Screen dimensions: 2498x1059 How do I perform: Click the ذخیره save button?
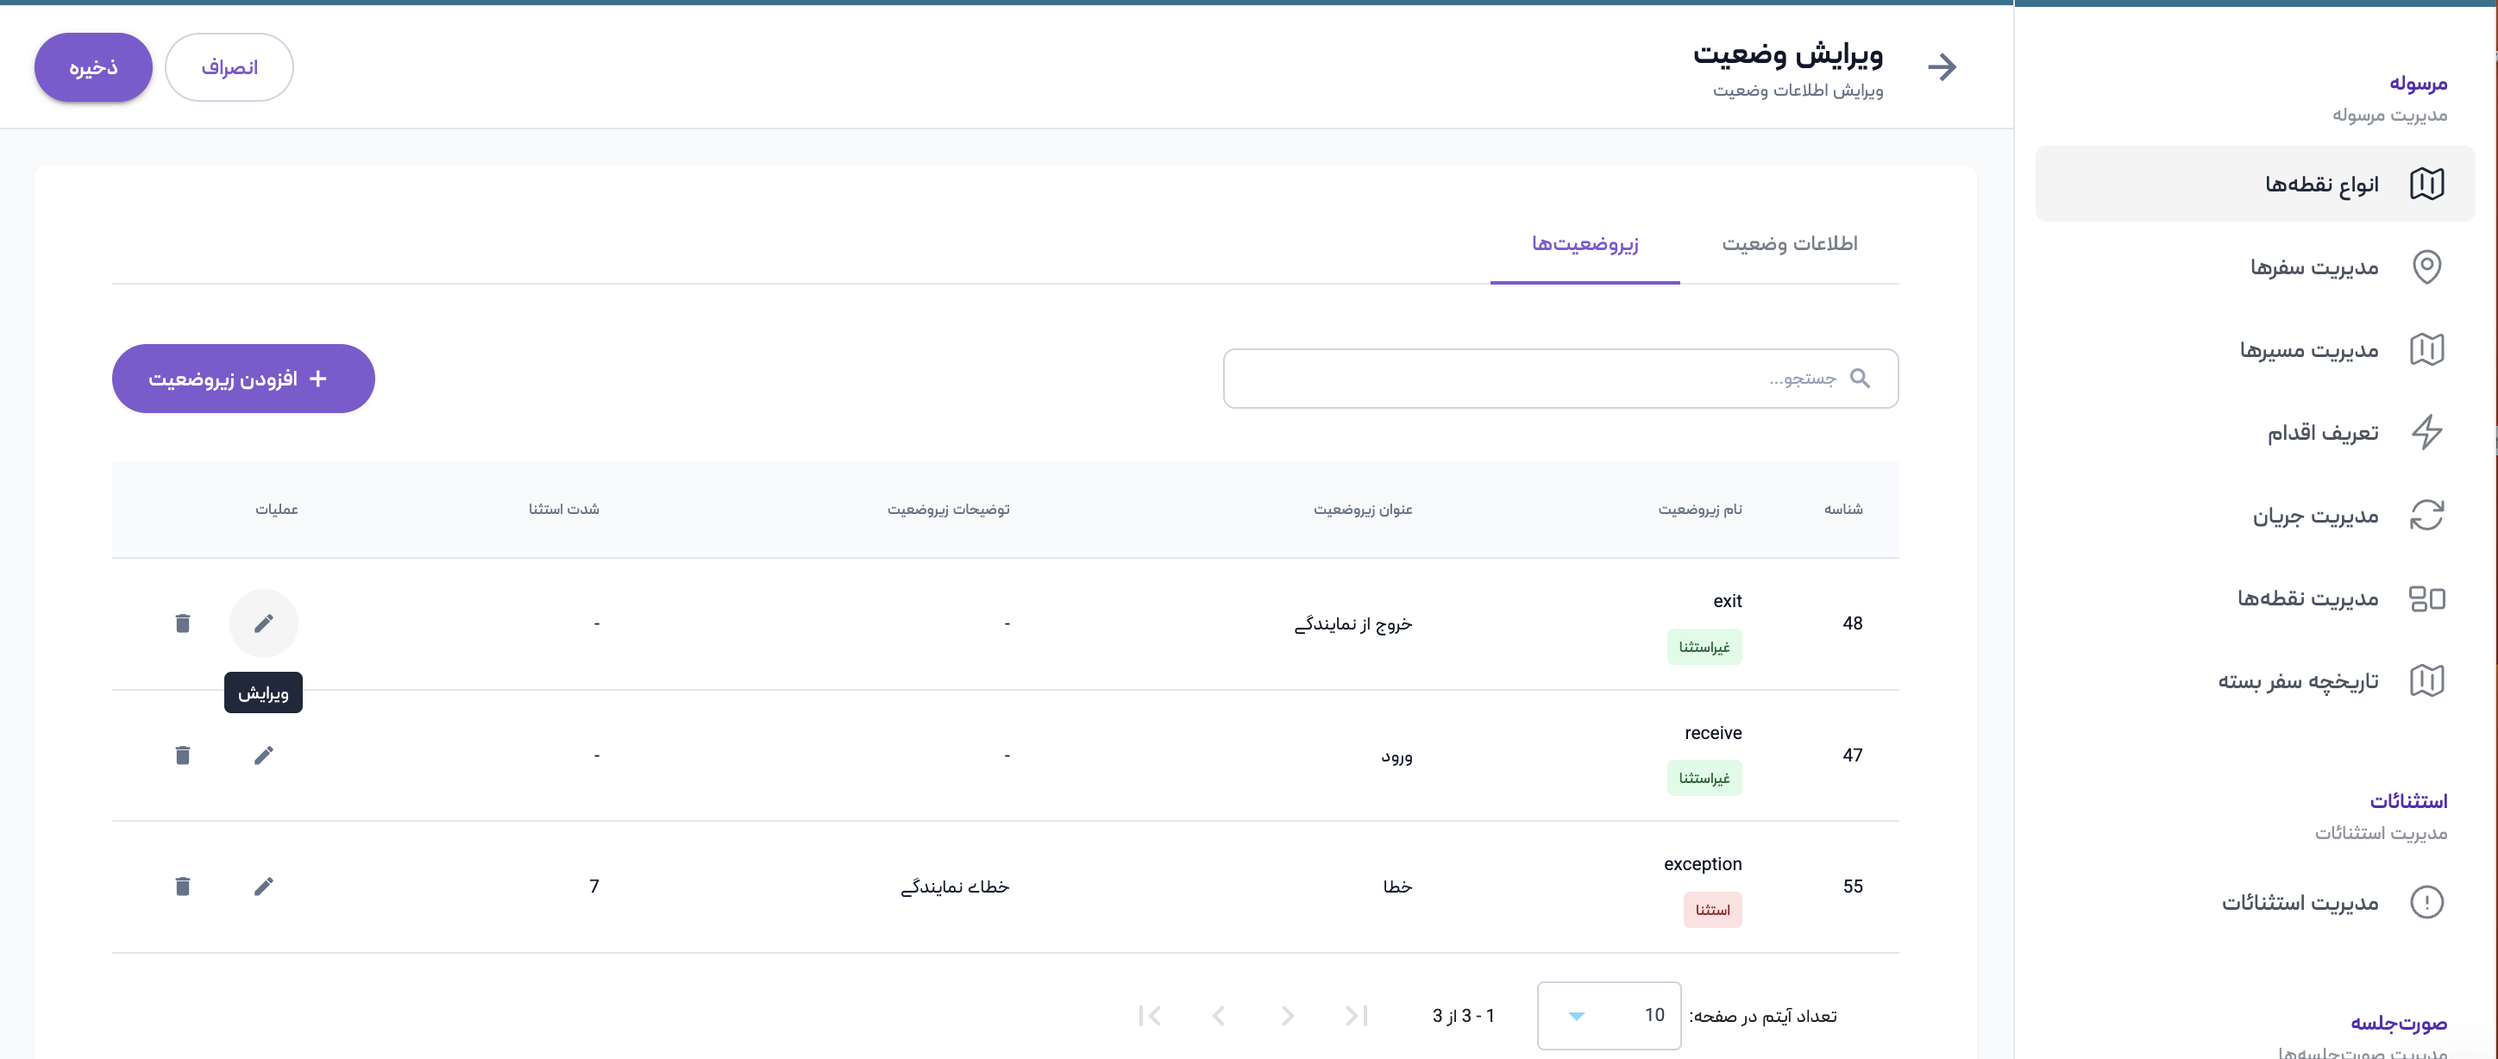(x=93, y=67)
